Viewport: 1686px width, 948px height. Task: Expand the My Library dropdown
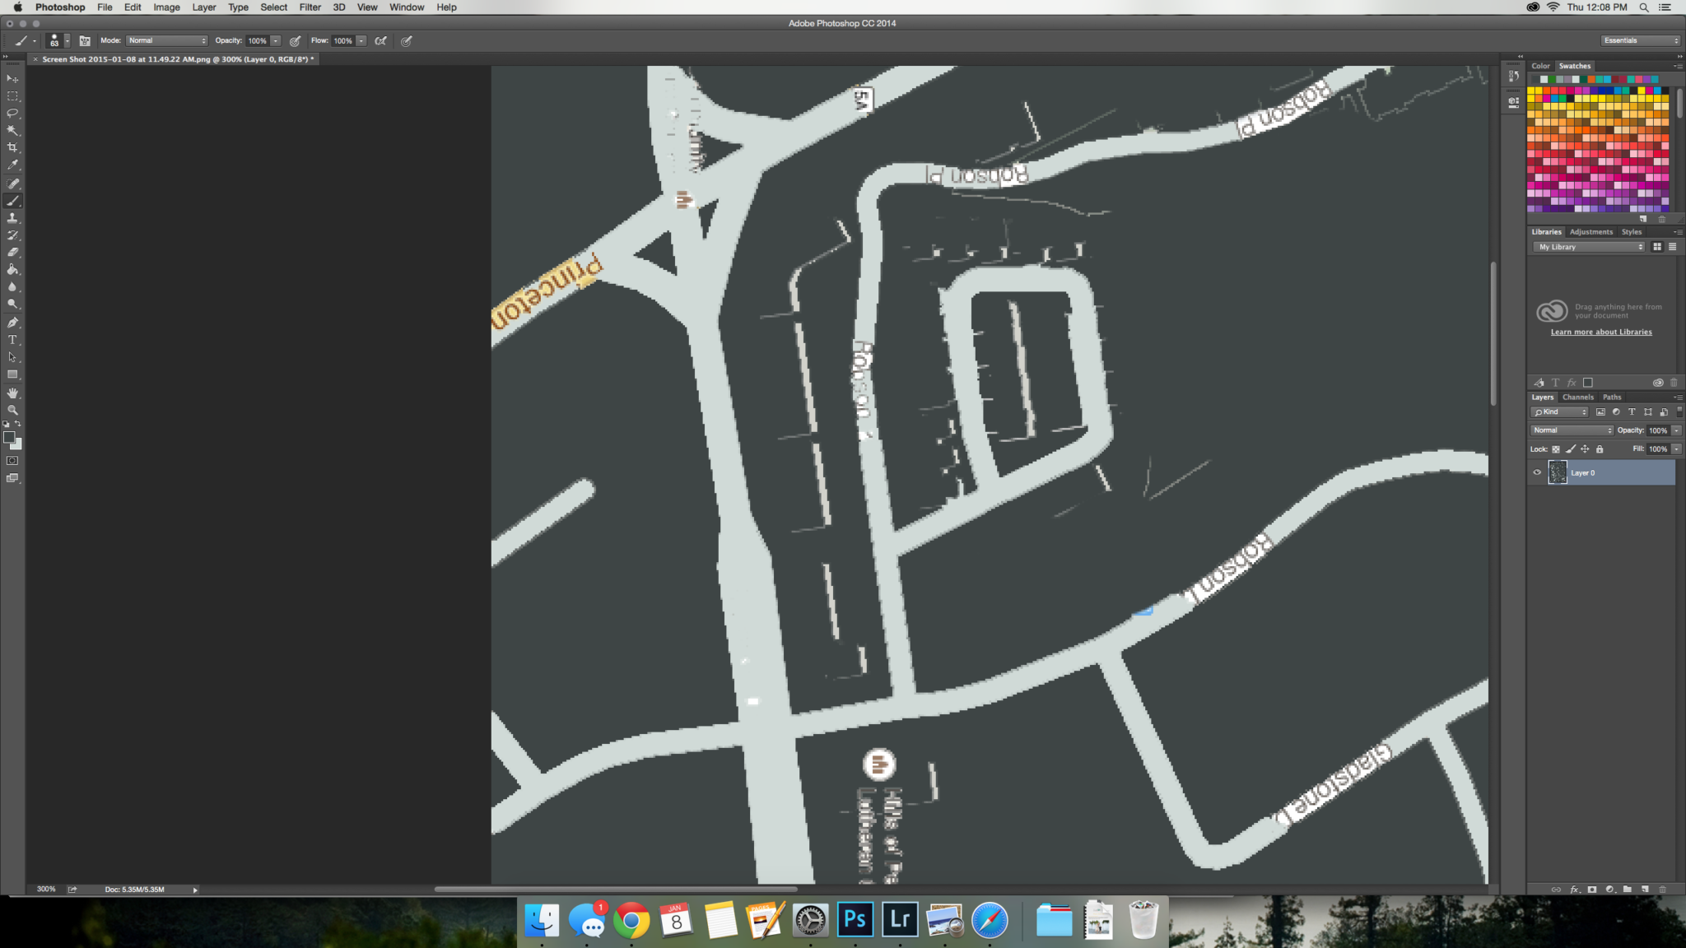point(1588,247)
